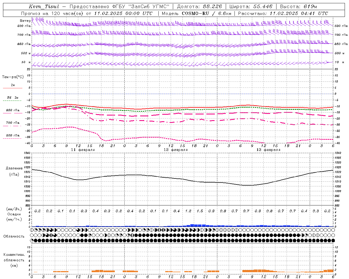
Task: Click the 'Конвективн.' convective cloud label
Action: tap(14, 255)
